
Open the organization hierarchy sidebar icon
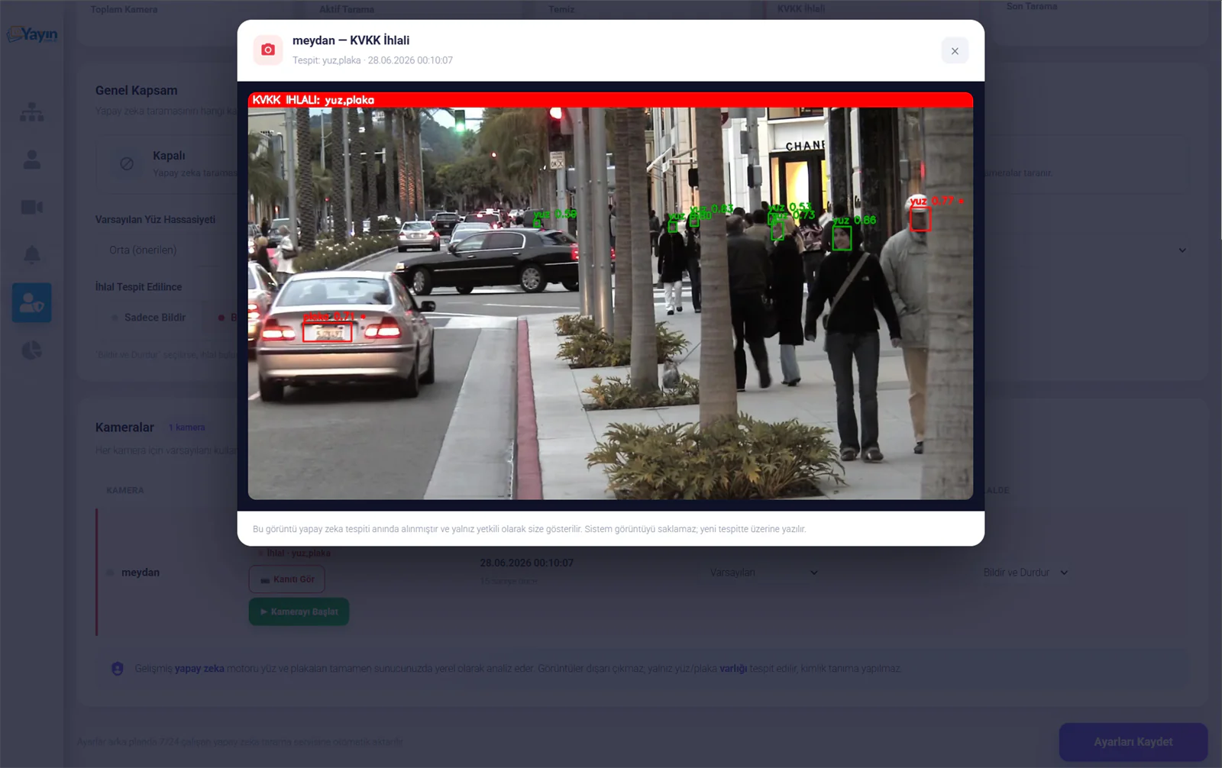[x=31, y=112]
